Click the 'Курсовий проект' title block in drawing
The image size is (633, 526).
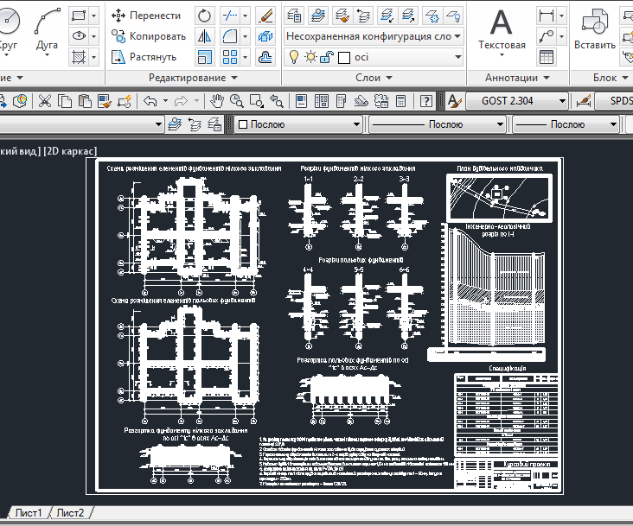coord(527,464)
